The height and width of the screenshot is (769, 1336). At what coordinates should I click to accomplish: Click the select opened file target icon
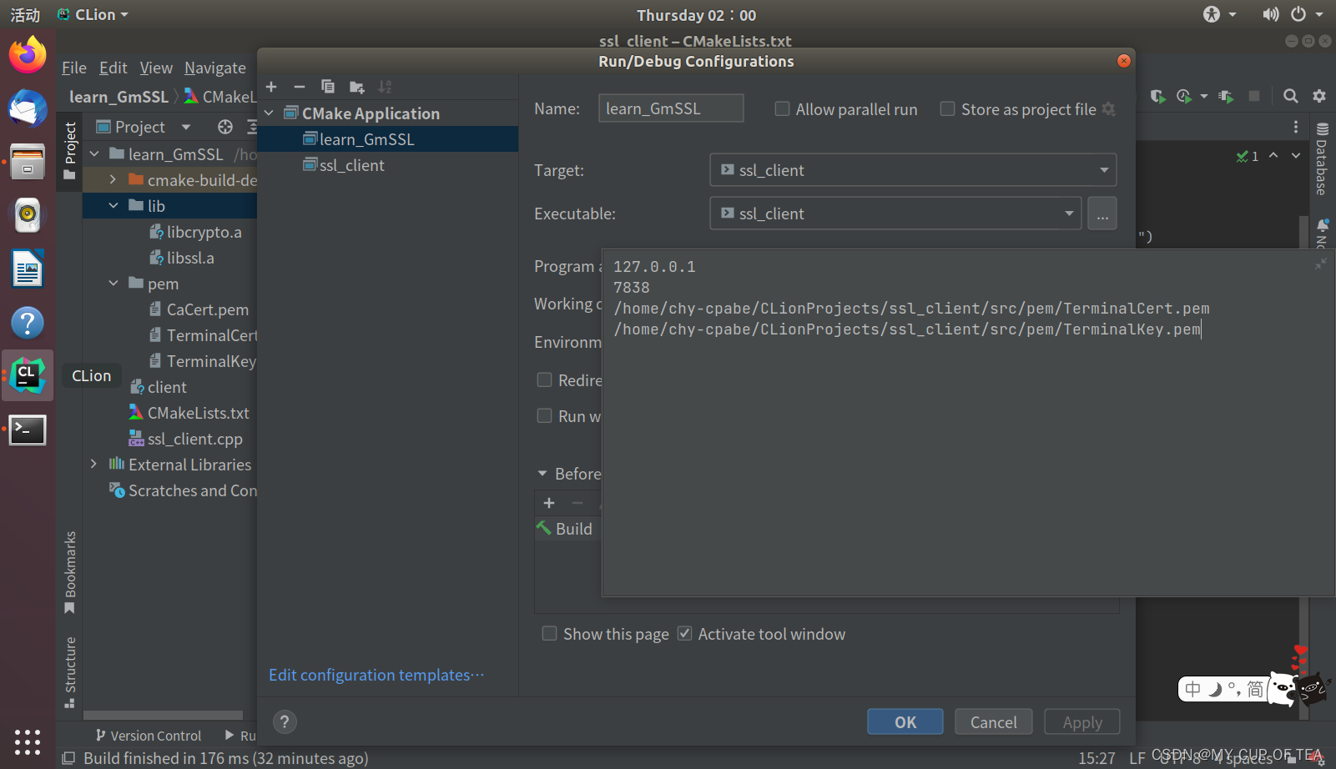pos(225,127)
